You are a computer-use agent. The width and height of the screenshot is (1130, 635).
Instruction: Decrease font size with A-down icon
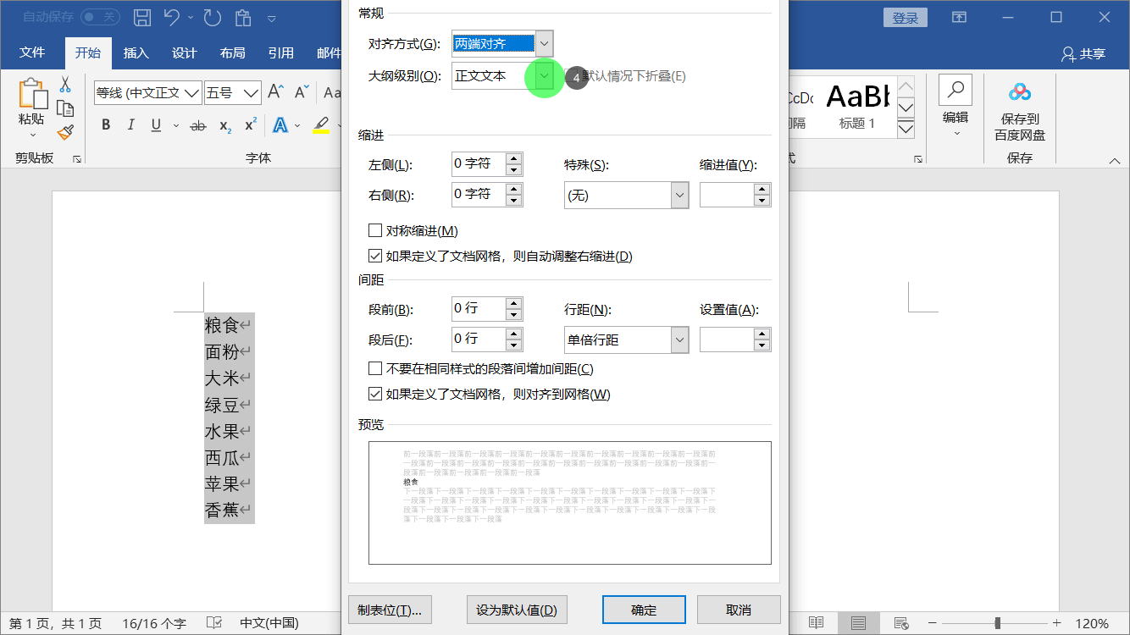click(301, 91)
